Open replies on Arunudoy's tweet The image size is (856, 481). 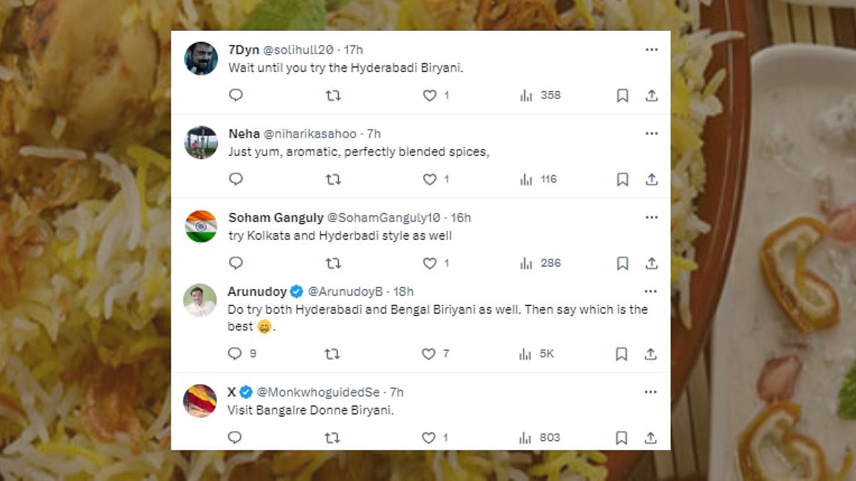click(x=235, y=354)
